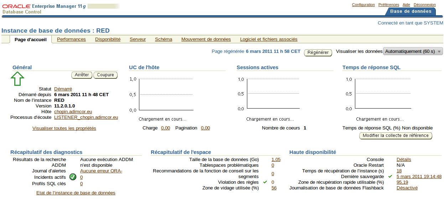Click the green checkmark next to Incidents actifs
This screenshot has height=199, width=444.
(73, 177)
